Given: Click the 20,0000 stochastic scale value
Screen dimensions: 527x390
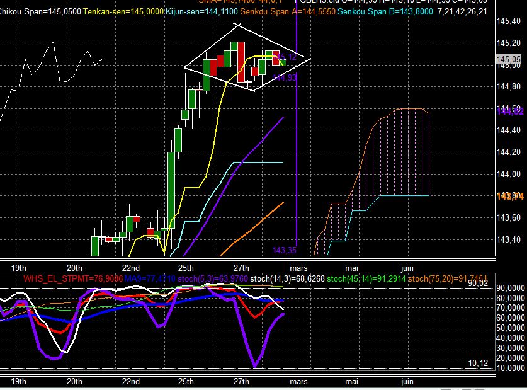Looking at the screenshot, I should (511, 358).
